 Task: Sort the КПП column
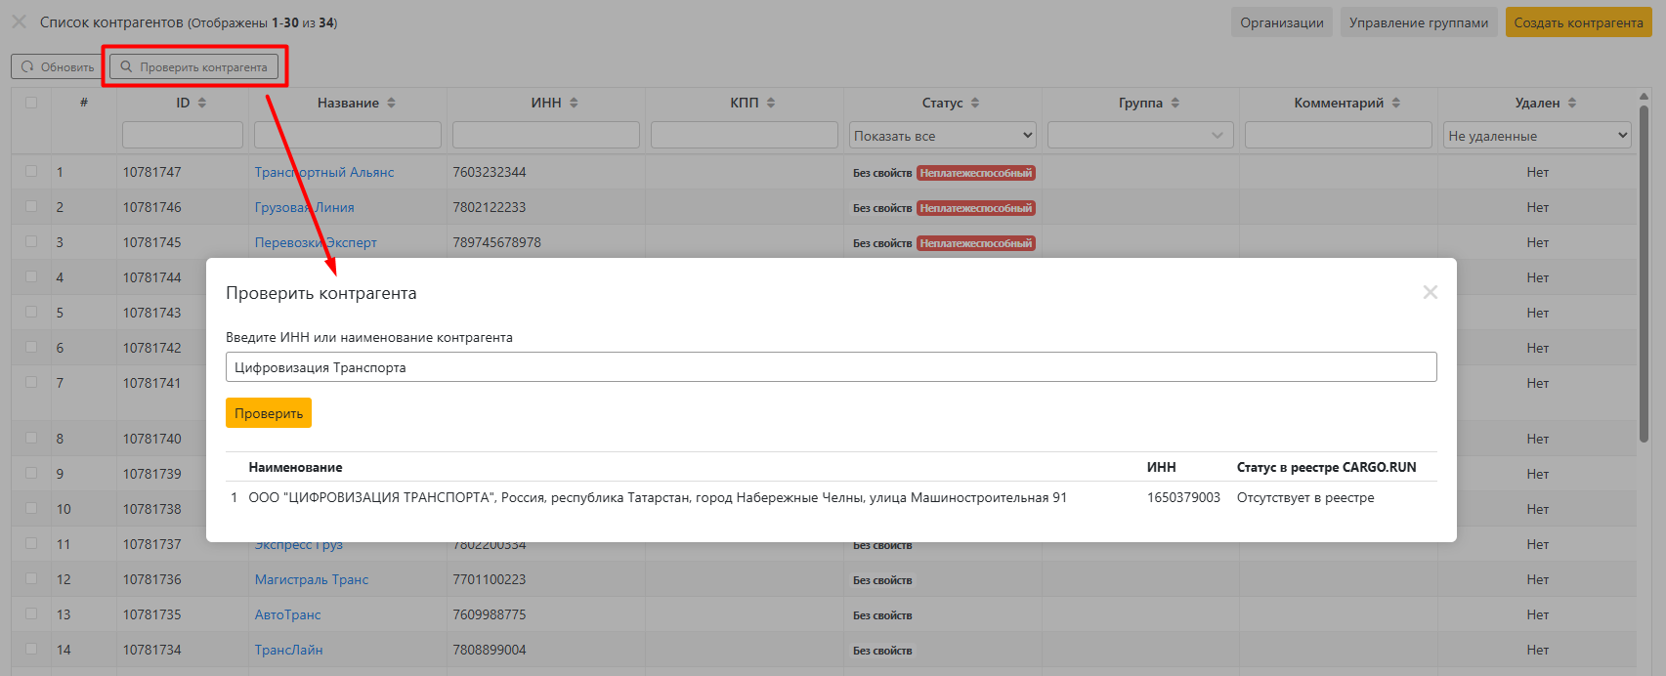[770, 103]
